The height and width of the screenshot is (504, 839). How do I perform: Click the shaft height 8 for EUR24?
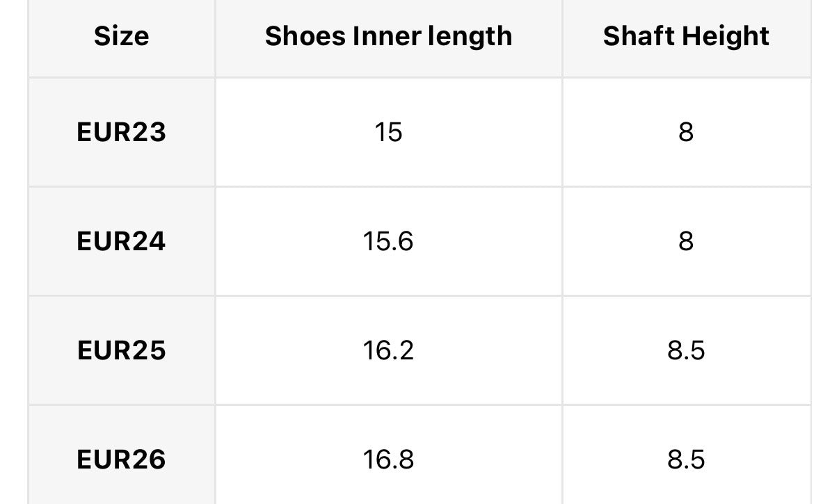pyautogui.click(x=686, y=241)
